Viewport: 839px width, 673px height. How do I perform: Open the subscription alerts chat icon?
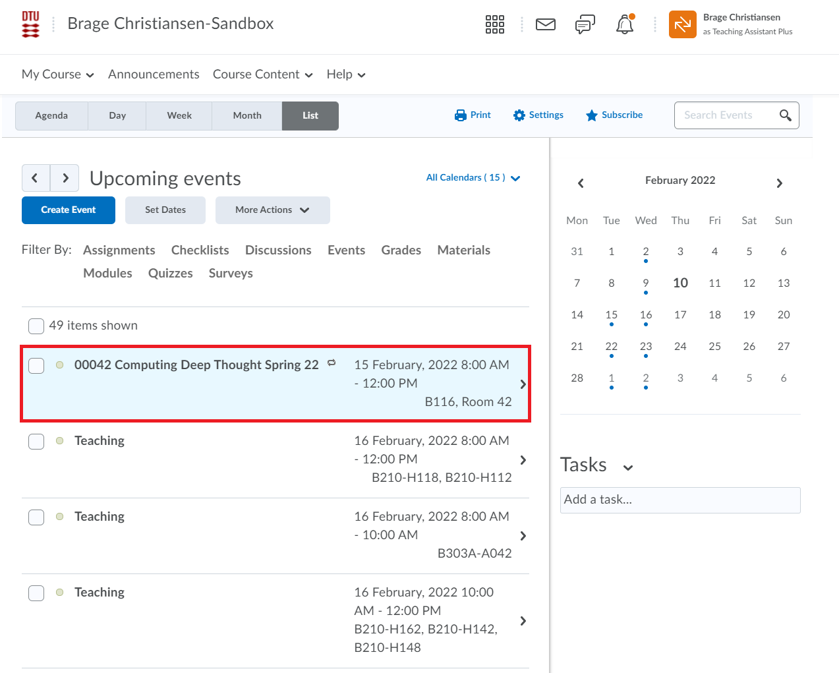click(x=585, y=24)
